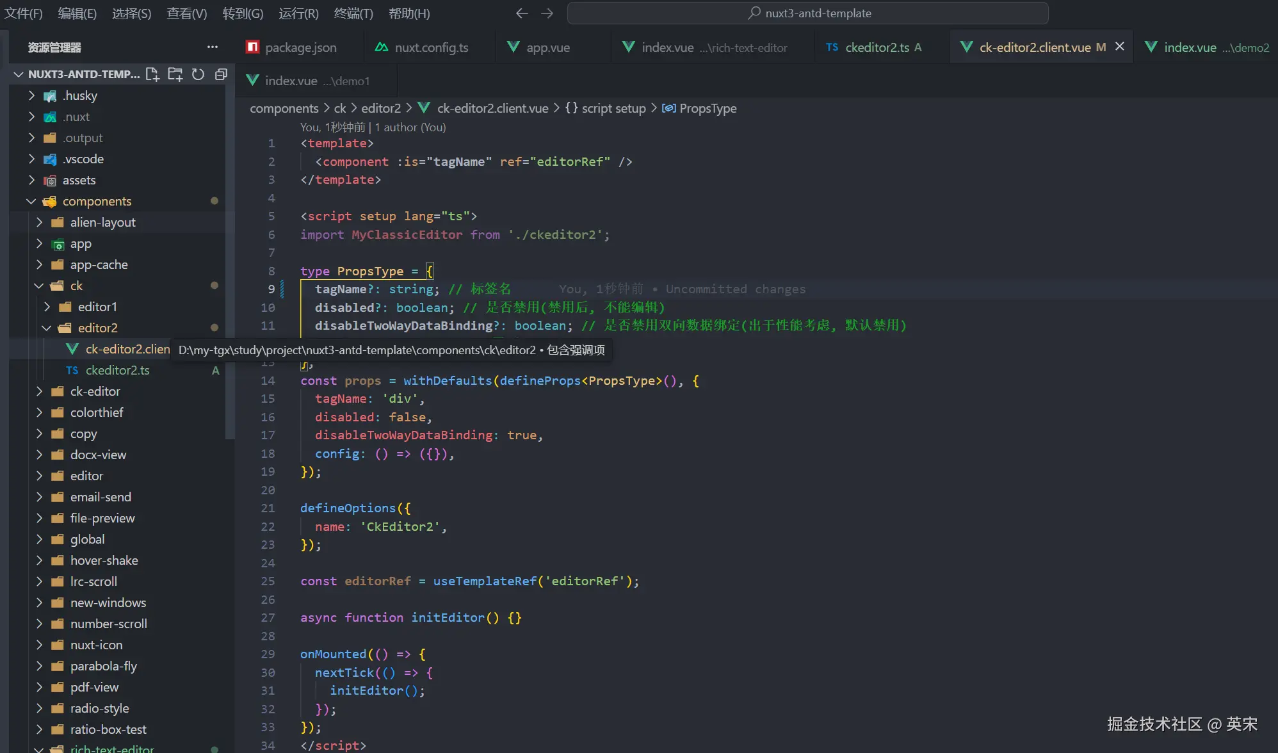Image resolution: width=1278 pixels, height=753 pixels.
Task: Switch to the package.json tab
Action: 300,47
